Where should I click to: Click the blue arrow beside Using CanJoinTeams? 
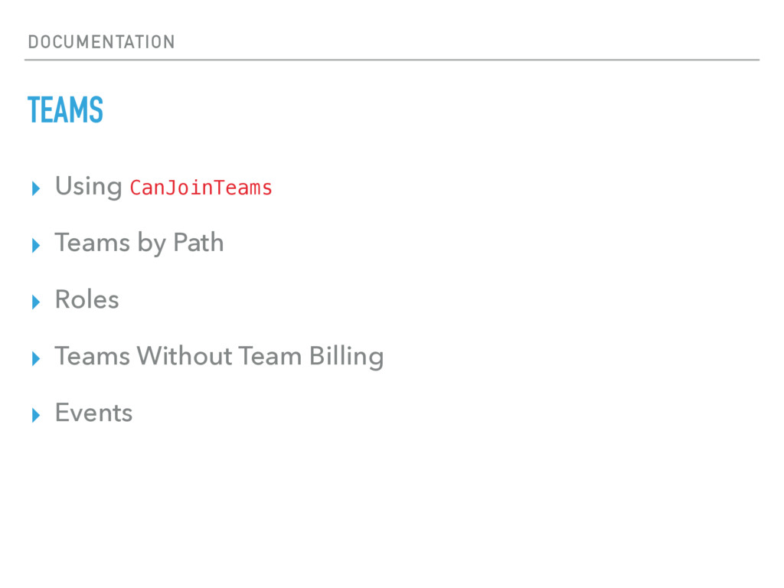pos(35,188)
